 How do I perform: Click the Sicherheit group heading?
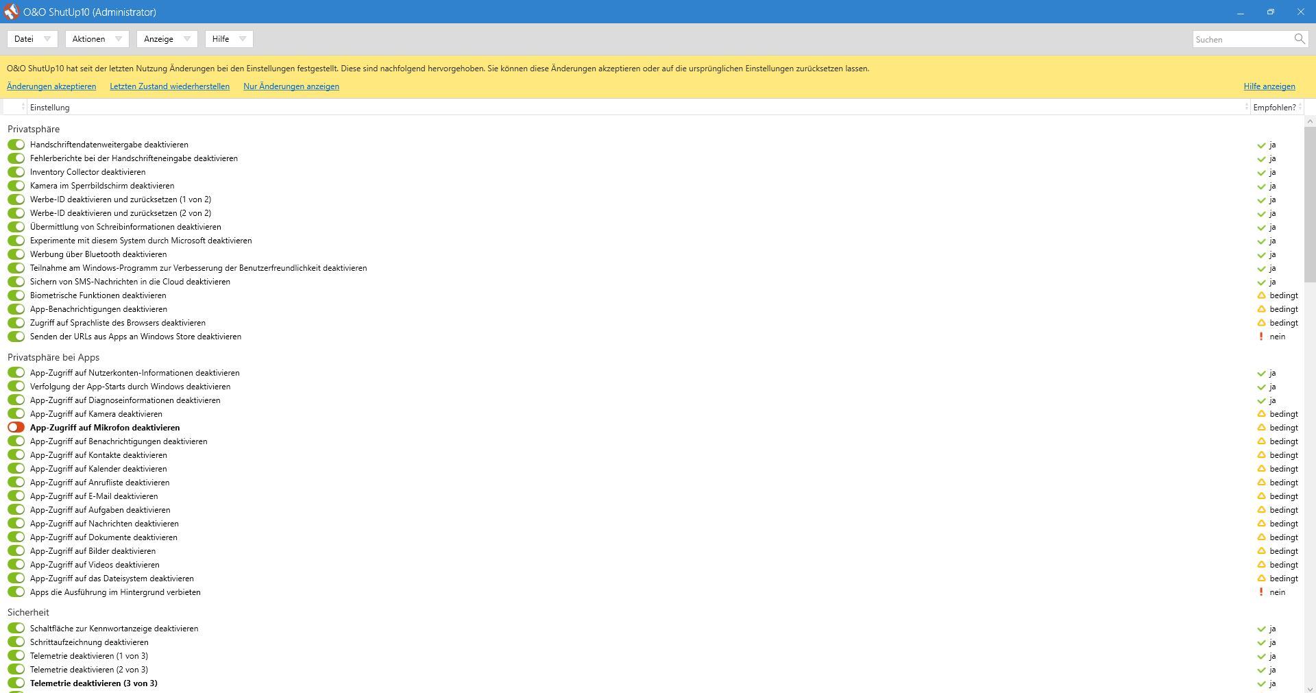[28, 612]
